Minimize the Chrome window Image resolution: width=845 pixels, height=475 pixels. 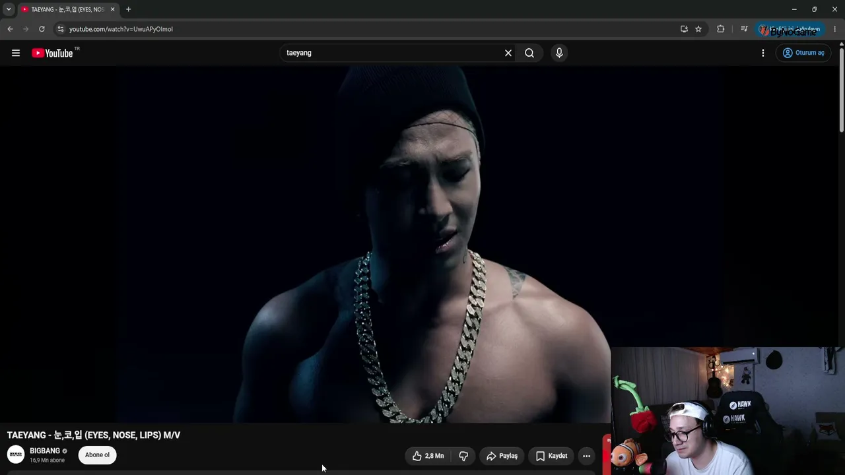(x=794, y=9)
